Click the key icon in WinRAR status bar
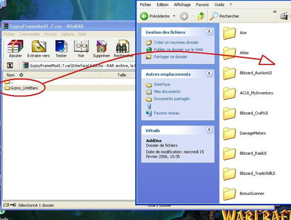 (13, 205)
